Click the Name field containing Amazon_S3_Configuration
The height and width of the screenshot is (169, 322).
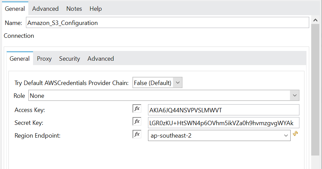tap(167, 23)
